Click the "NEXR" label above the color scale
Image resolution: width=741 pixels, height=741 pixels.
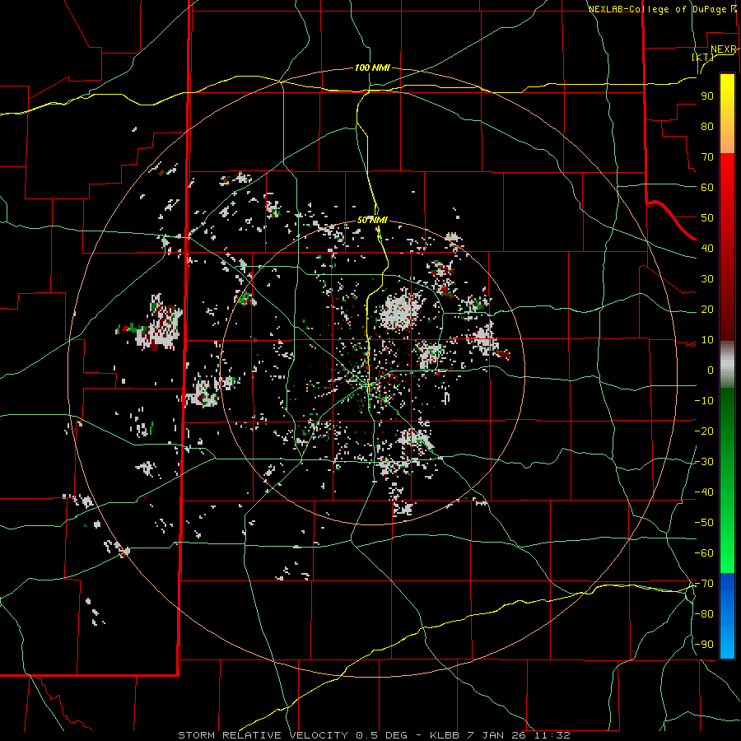tap(724, 49)
